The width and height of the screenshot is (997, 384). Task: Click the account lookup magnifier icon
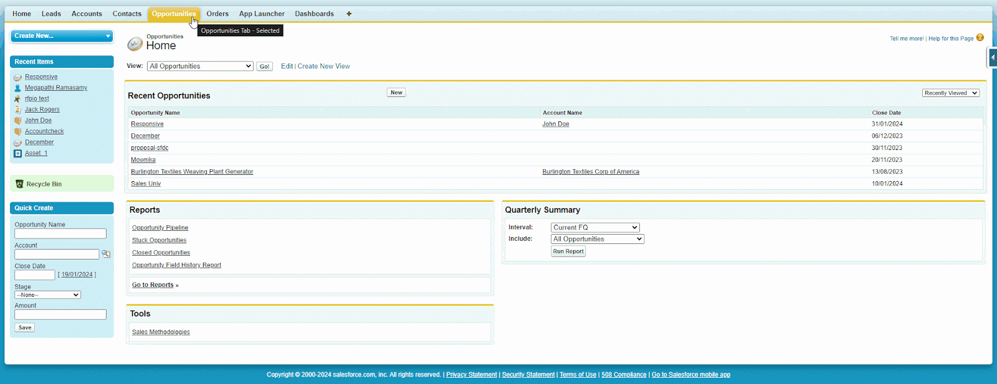pyautogui.click(x=106, y=254)
